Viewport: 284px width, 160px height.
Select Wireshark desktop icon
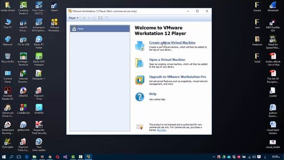tap(273, 7)
